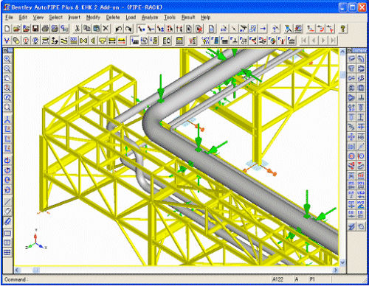This screenshot has width=369, height=286.
Task: Cut selection with the scissors icon
Action: pyautogui.click(x=77, y=29)
